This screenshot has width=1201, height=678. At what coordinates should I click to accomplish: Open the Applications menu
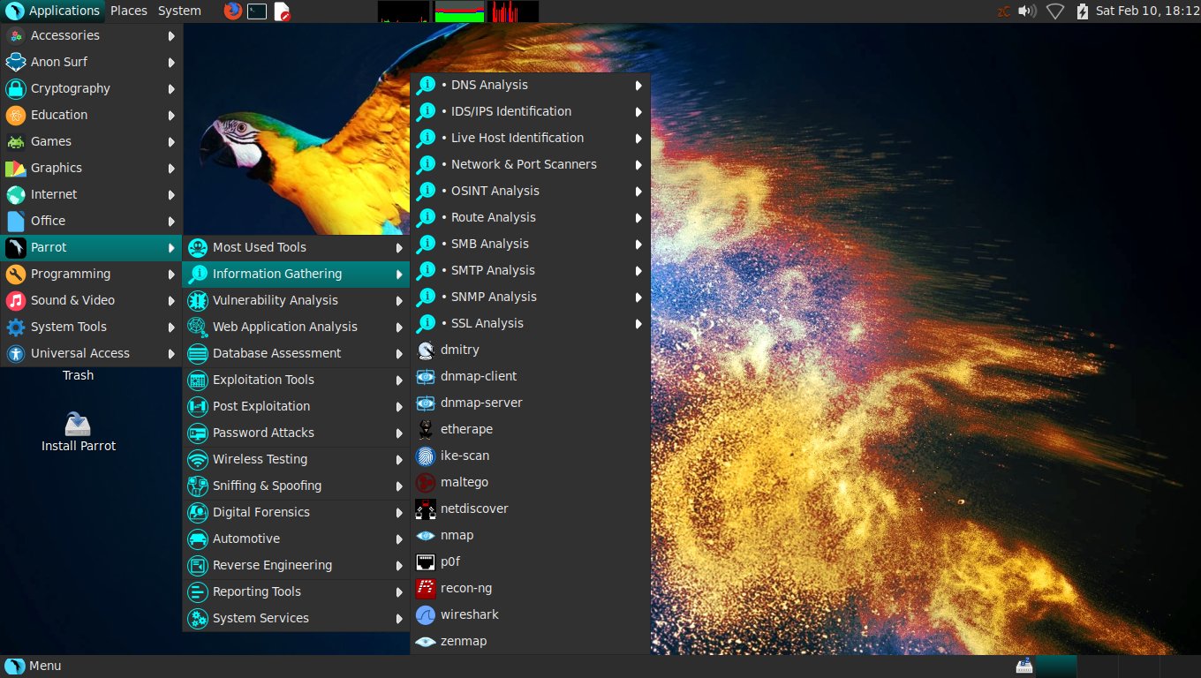pos(53,11)
